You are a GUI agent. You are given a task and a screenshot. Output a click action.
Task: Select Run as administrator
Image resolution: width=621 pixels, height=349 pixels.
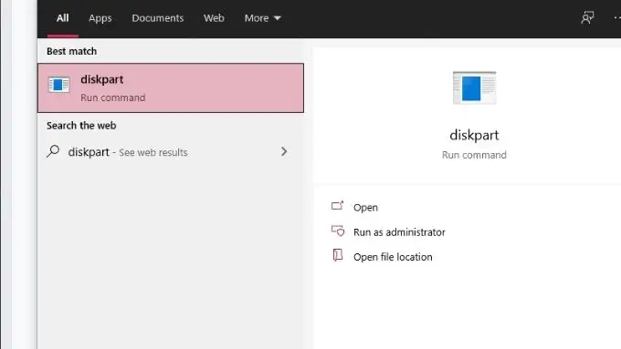(399, 232)
